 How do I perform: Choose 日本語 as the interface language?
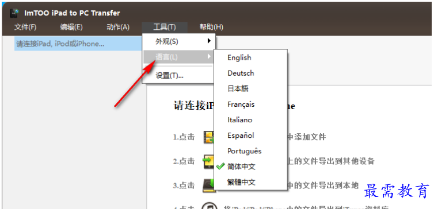click(x=251, y=88)
